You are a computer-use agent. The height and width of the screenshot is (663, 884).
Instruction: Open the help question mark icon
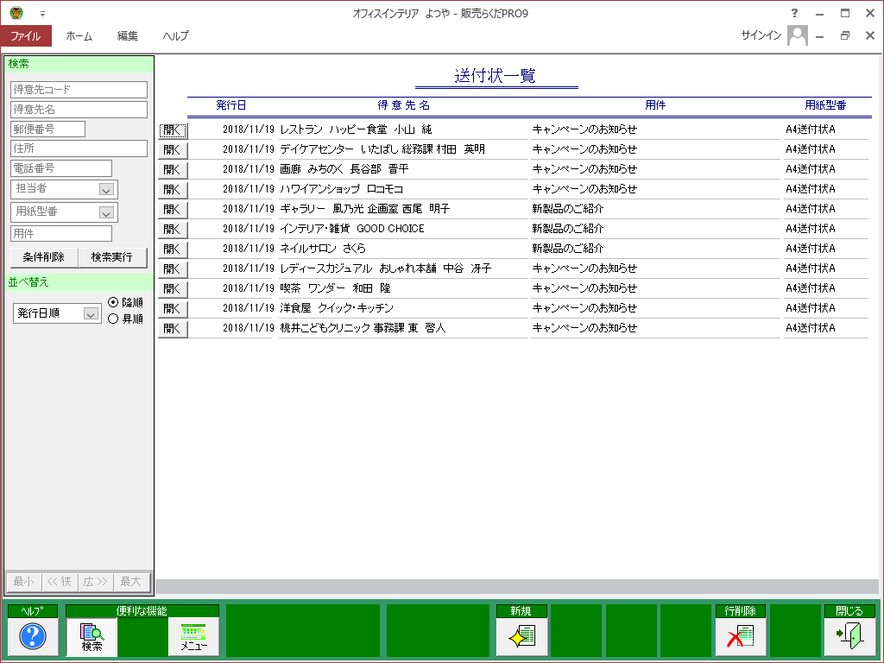[33, 636]
